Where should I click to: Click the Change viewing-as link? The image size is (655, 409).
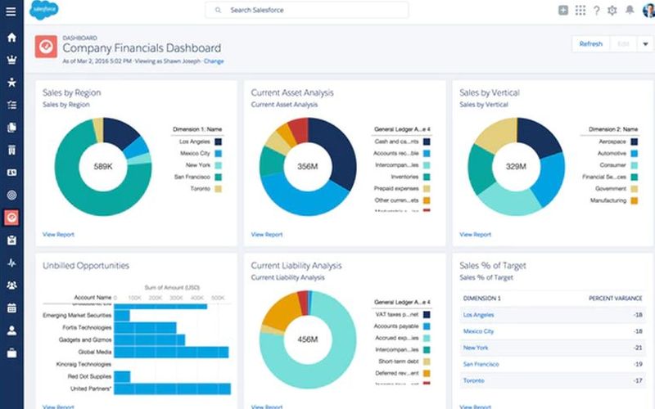click(x=214, y=61)
